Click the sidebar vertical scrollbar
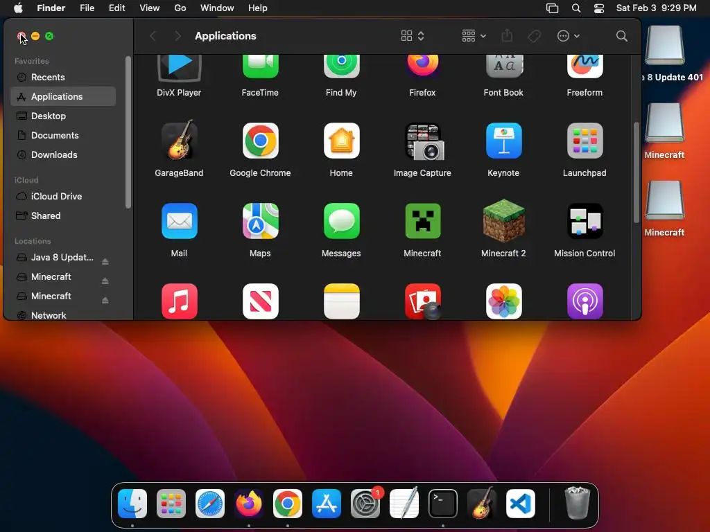 128,132
